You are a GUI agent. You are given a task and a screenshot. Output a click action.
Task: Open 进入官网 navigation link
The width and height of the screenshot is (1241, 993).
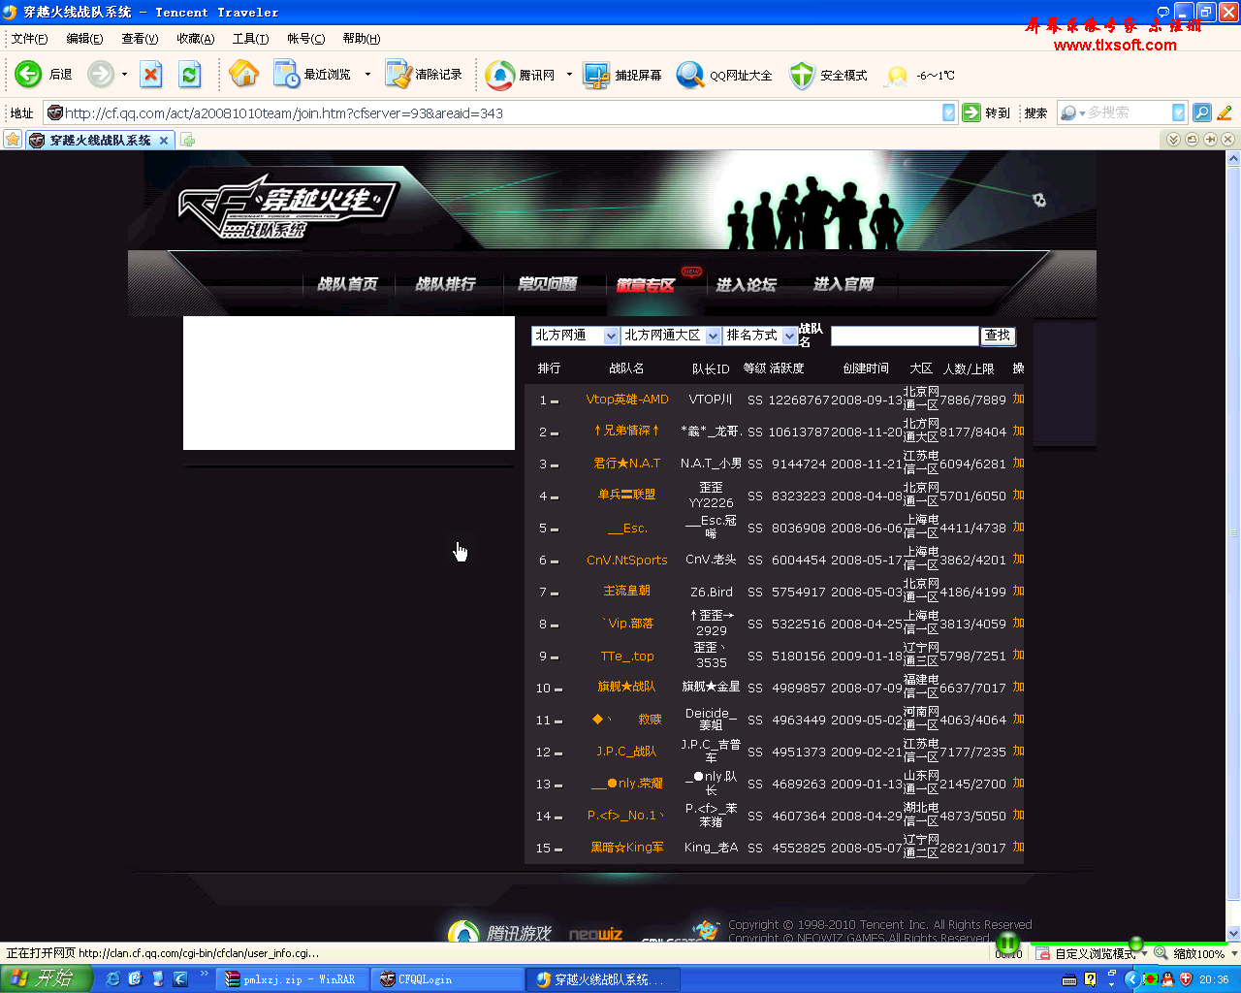(843, 284)
